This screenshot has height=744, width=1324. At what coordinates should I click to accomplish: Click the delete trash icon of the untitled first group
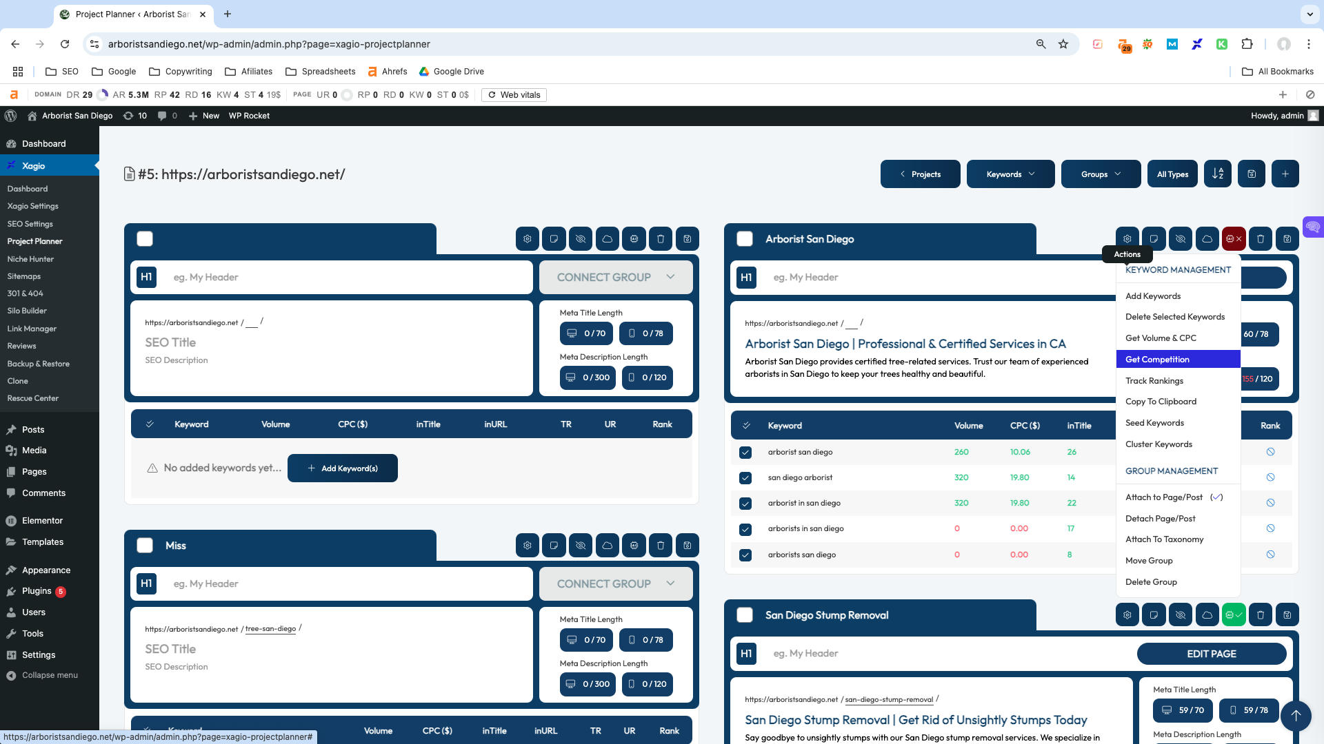point(661,239)
